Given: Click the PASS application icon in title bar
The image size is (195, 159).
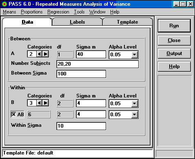Looking at the screenshot, I should [4, 4].
